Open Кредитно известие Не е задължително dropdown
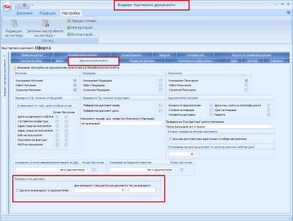This screenshot has width=293, height=221. [x=175, y=170]
